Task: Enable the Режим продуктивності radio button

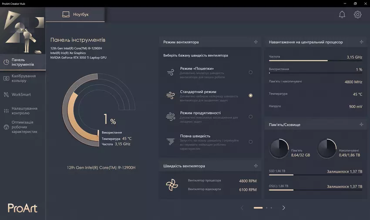Action: pyautogui.click(x=250, y=117)
